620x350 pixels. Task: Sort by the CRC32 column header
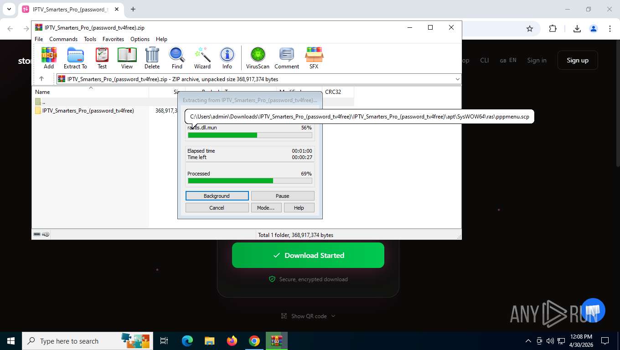coord(338,92)
